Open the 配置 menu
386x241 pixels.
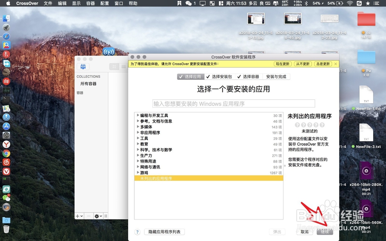105,3
